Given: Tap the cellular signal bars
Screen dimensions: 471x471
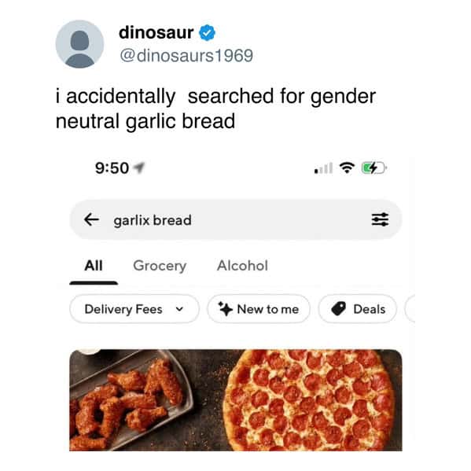Looking at the screenshot, I should tap(323, 168).
